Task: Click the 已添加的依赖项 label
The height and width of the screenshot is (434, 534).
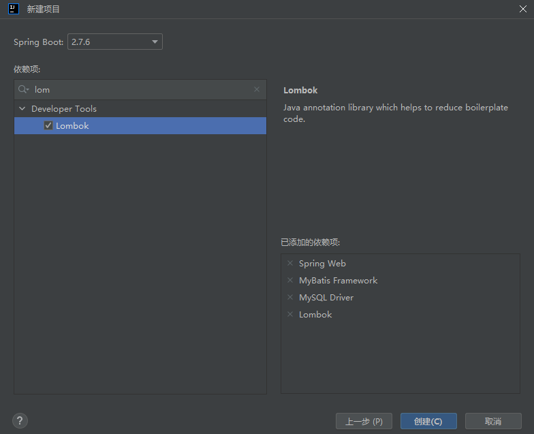Action: coord(311,243)
